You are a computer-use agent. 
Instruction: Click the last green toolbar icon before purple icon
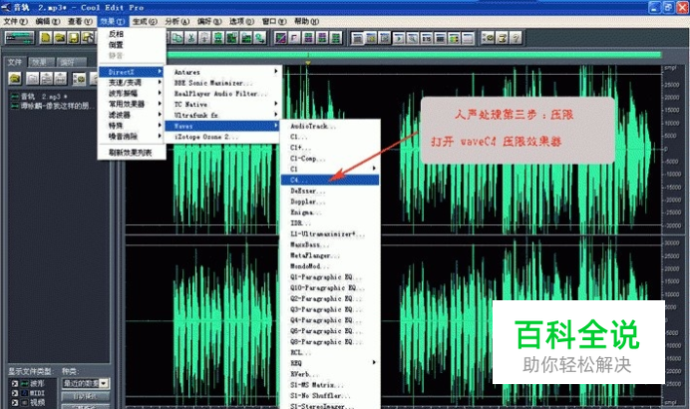point(260,38)
